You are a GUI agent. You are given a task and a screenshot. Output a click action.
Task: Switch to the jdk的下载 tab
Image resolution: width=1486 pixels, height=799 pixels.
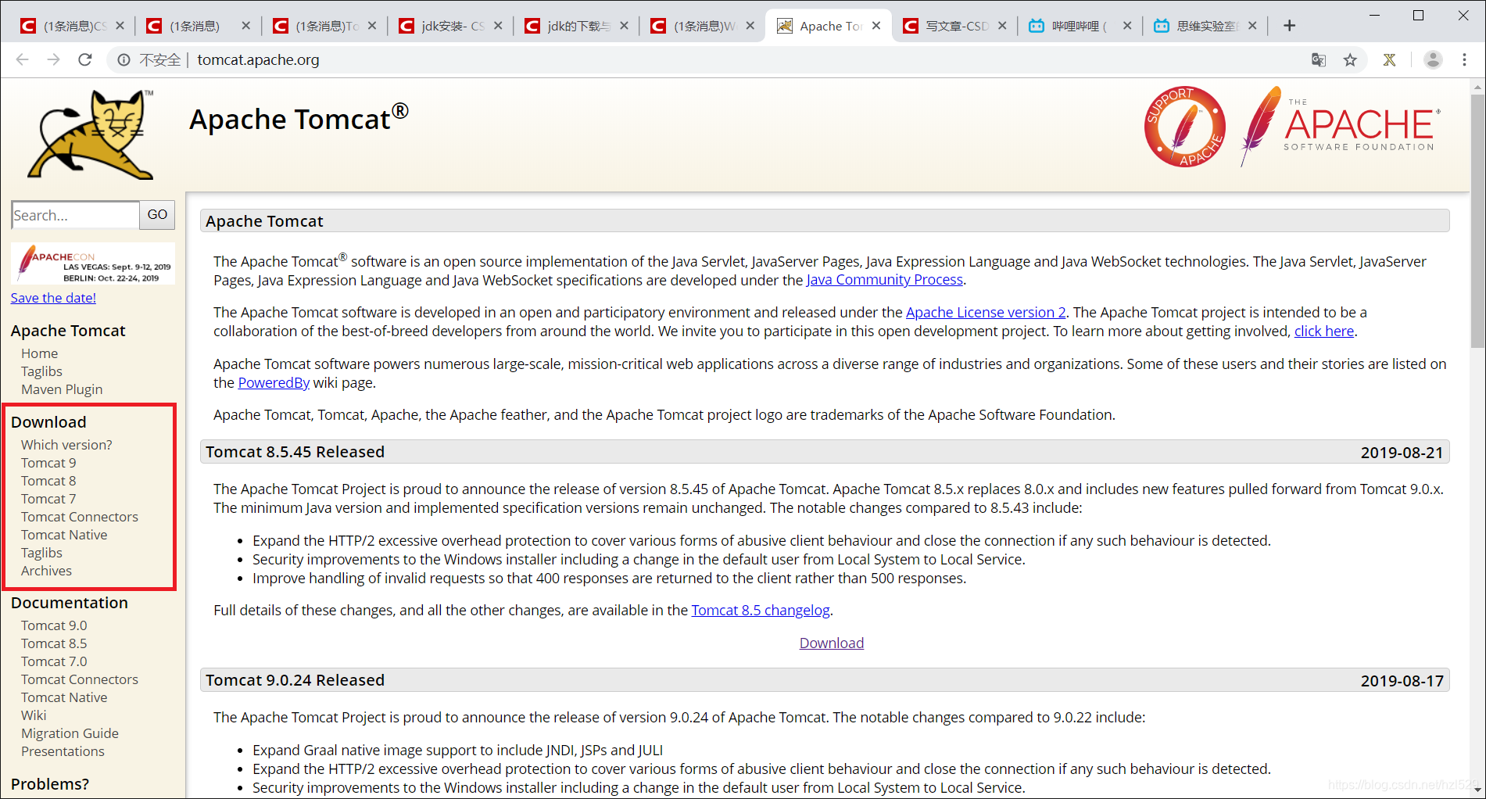(576, 26)
